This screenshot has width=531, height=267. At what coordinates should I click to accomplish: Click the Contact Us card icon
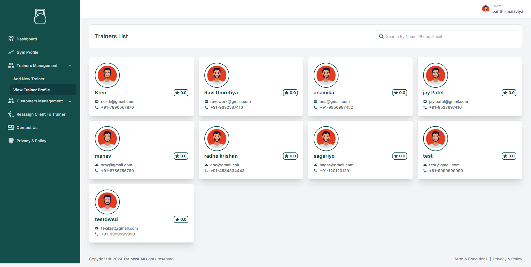click(11, 128)
